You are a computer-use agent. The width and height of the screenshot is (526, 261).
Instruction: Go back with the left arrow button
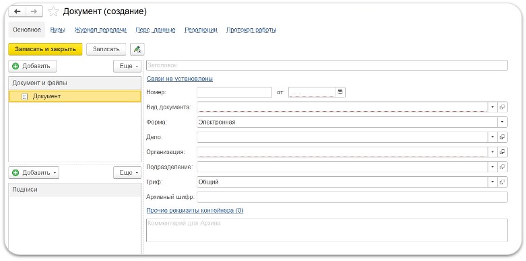click(x=17, y=11)
